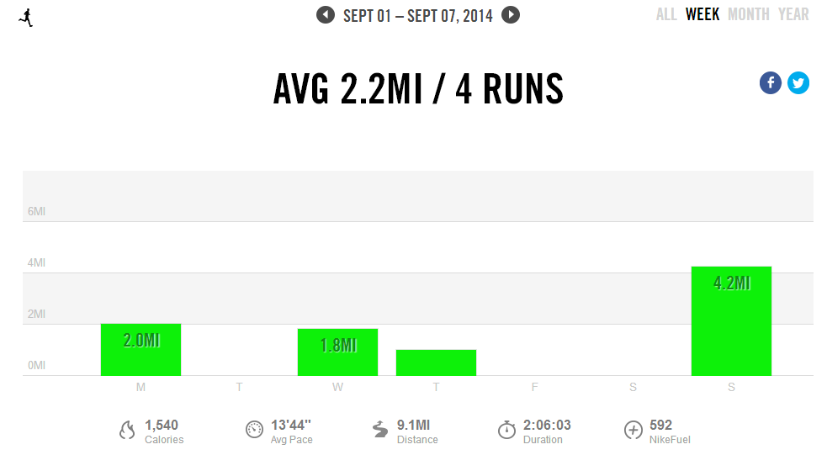Go to the previous week arrow
827x455 pixels.
coord(326,15)
